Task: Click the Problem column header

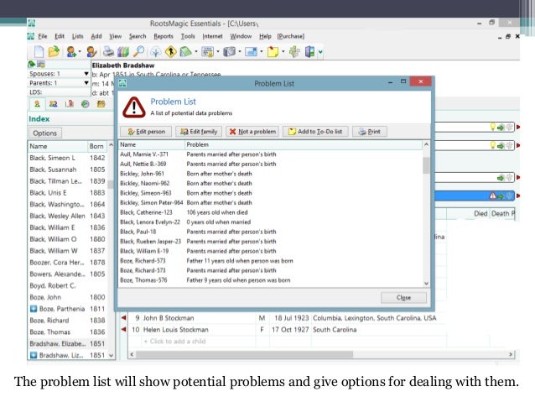Action: (x=304, y=145)
